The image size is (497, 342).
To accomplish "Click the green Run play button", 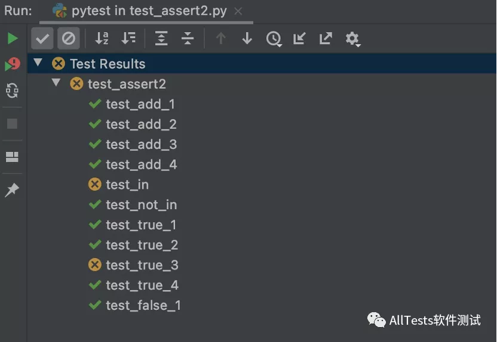I will click(x=13, y=39).
